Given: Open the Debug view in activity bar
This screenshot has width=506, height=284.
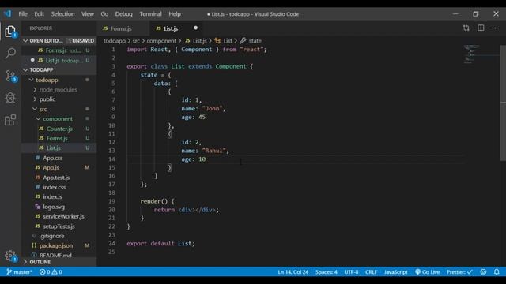Looking at the screenshot, I should click(x=10, y=98).
